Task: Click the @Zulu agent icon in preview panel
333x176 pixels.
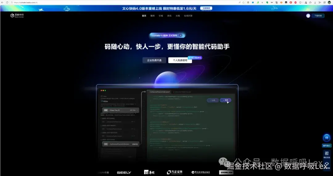Action: point(102,101)
